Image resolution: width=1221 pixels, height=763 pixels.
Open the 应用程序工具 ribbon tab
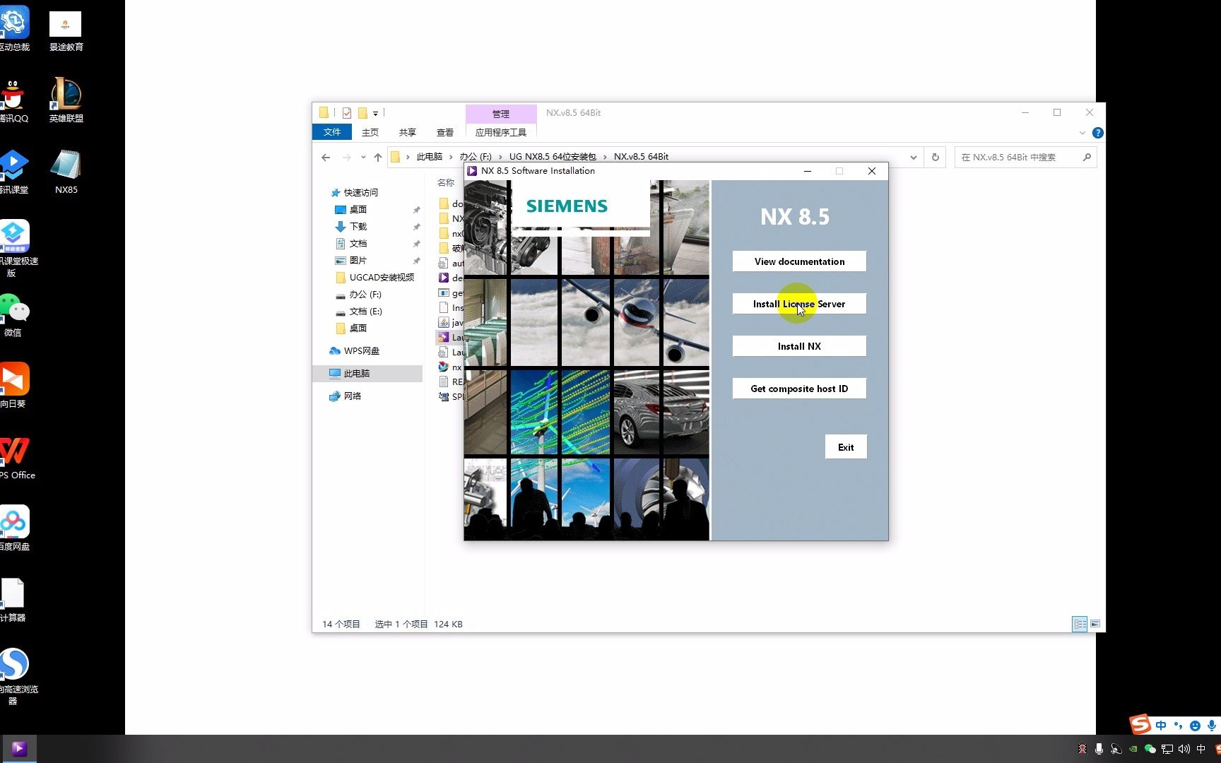500,132
